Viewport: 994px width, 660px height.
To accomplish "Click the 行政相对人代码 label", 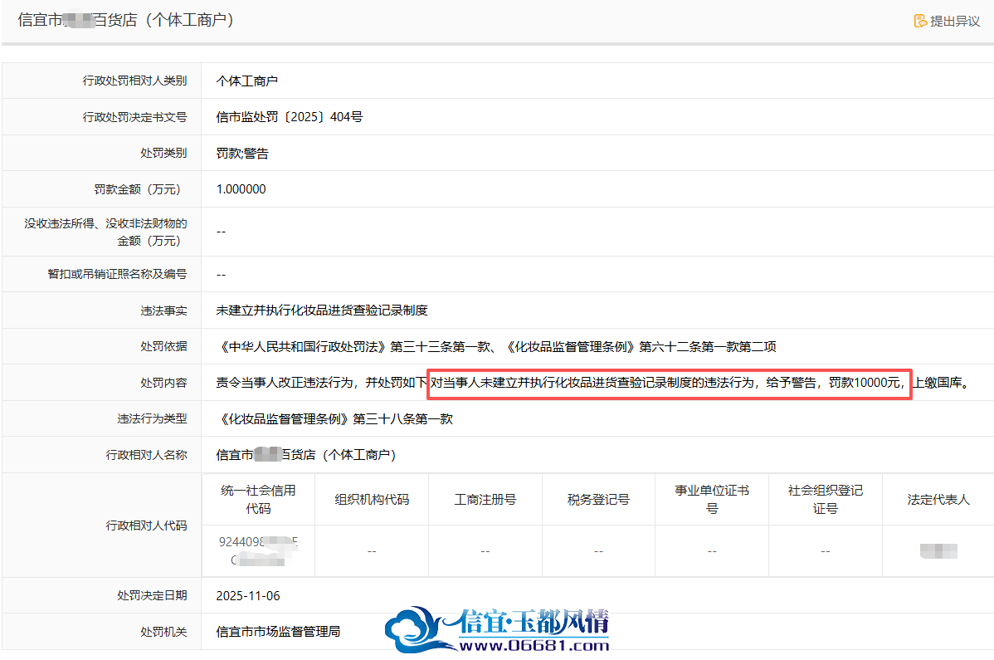I will point(146,525).
